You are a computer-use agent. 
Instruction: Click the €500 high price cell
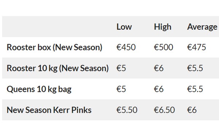(x=164, y=47)
